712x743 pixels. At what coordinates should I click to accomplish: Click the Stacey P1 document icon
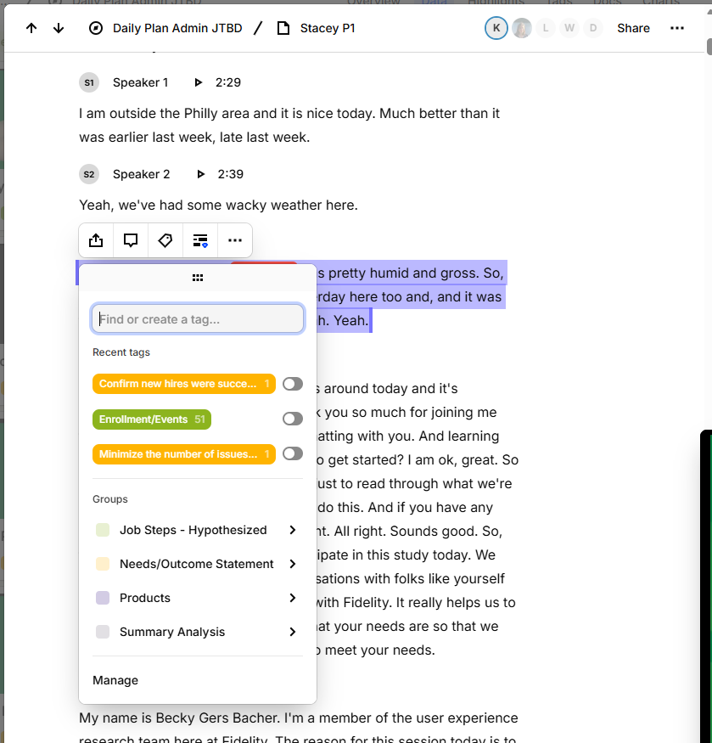pos(283,28)
